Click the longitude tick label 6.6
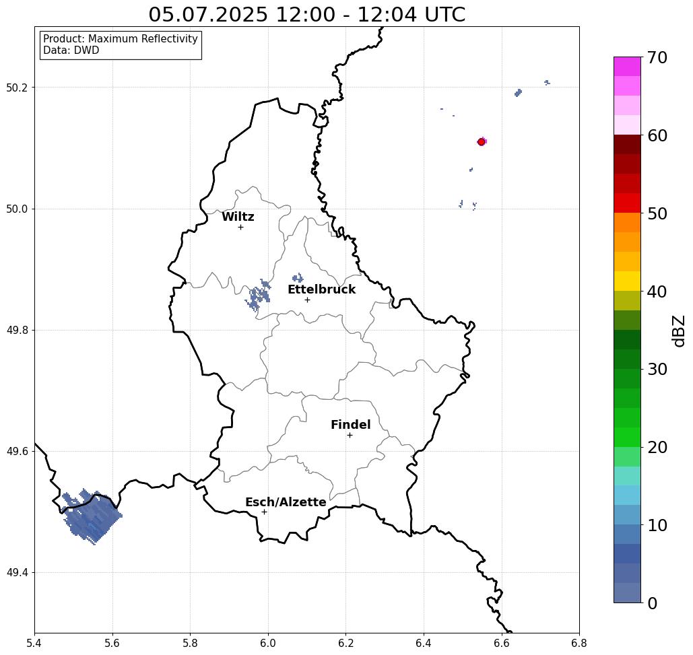The height and width of the screenshot is (655, 693). tap(502, 643)
